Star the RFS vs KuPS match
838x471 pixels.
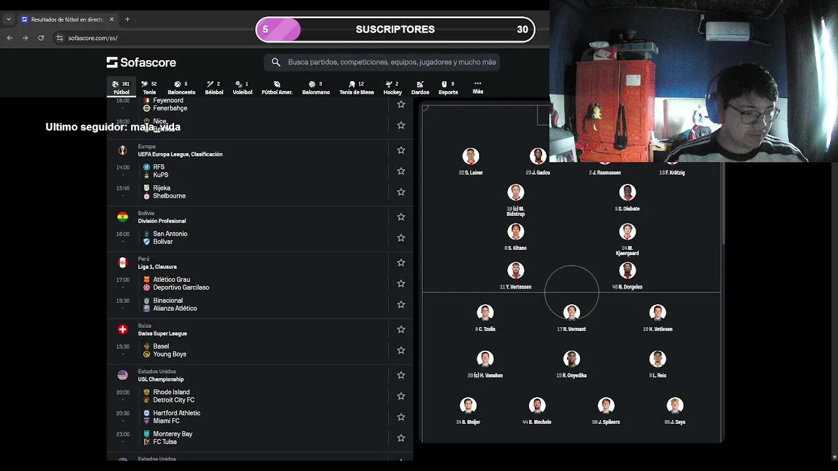point(401,171)
